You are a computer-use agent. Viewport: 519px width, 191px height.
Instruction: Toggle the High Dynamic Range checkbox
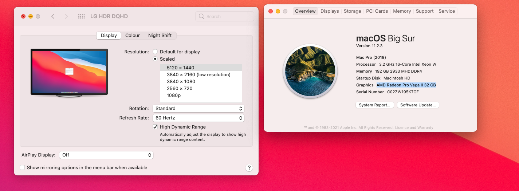155,127
